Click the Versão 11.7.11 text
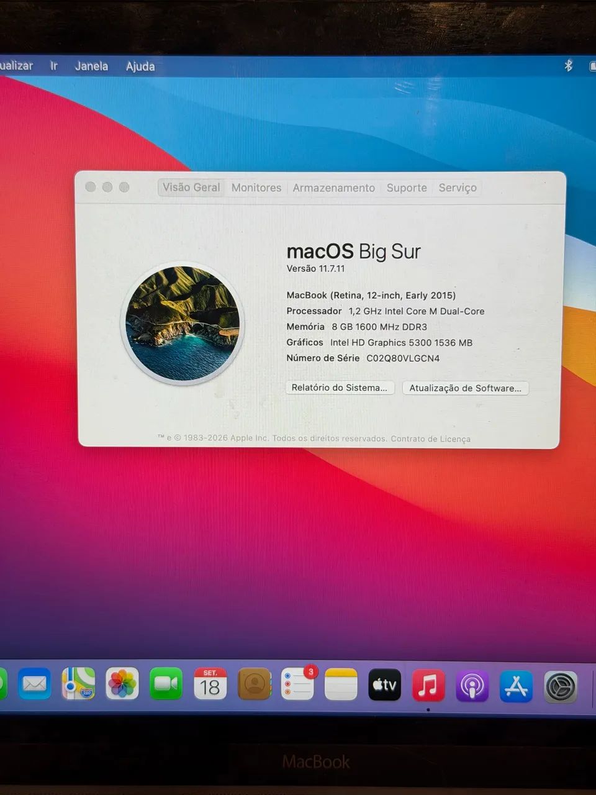 315,268
